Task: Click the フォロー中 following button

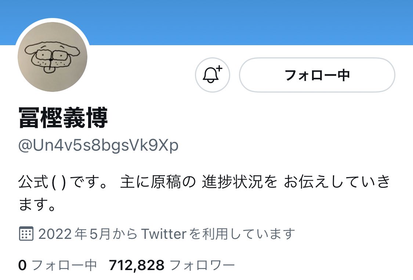Action: click(x=317, y=75)
